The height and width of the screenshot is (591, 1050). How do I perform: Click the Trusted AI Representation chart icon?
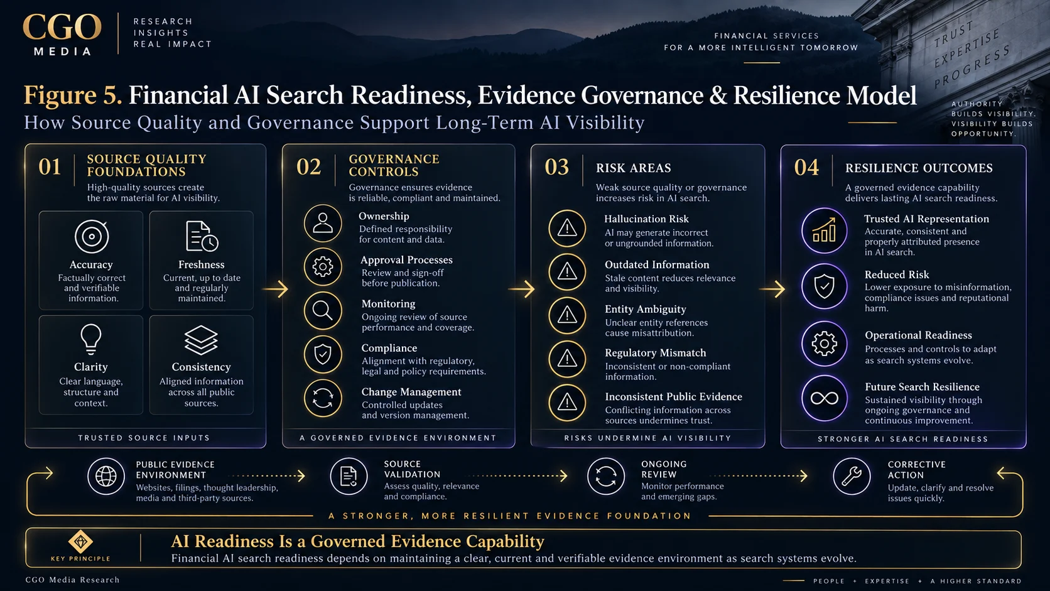click(x=824, y=230)
